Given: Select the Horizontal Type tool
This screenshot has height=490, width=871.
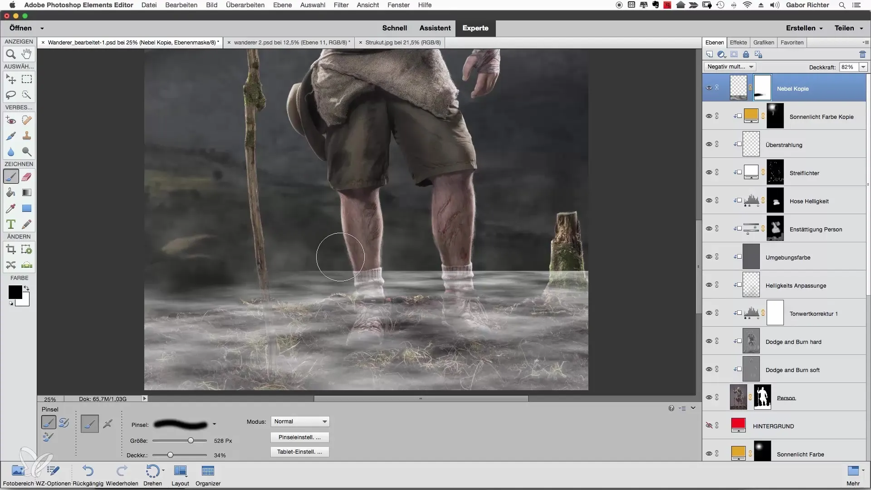Looking at the screenshot, I should (11, 224).
